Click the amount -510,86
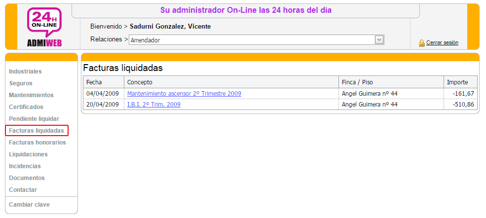Viewport: 486px width, 218px height. point(463,105)
